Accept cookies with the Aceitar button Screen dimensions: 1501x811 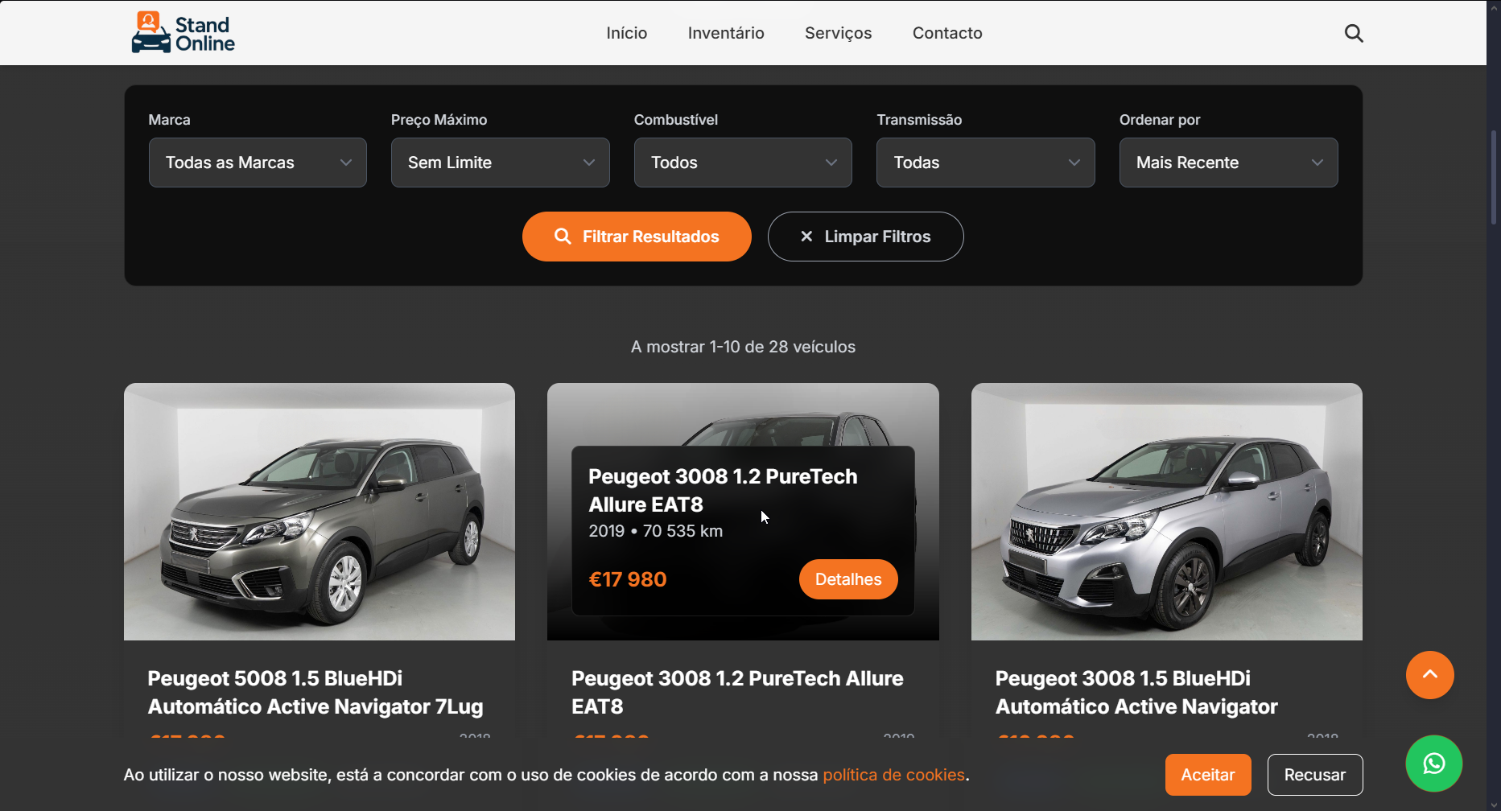click(1207, 774)
